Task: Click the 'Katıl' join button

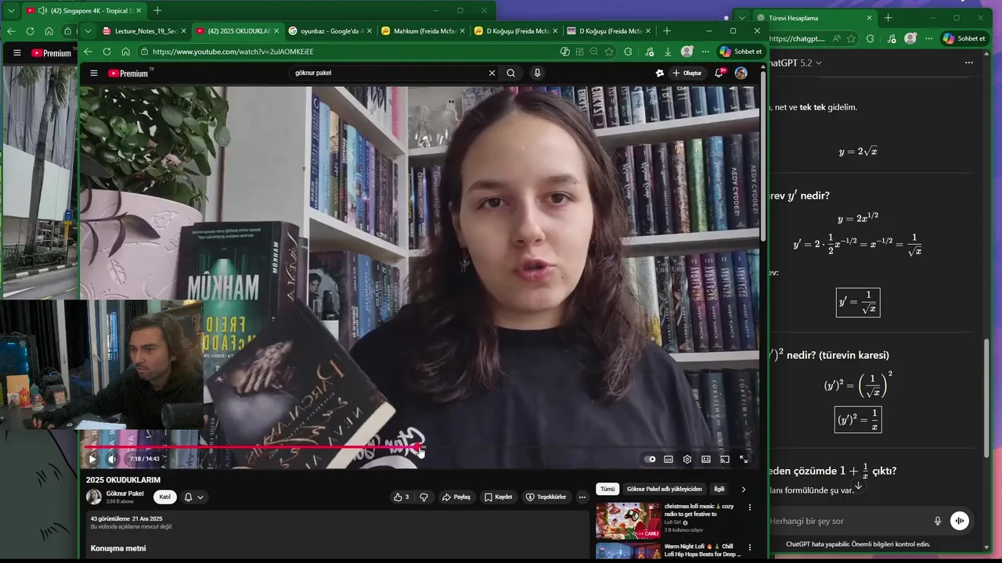Action: click(164, 497)
